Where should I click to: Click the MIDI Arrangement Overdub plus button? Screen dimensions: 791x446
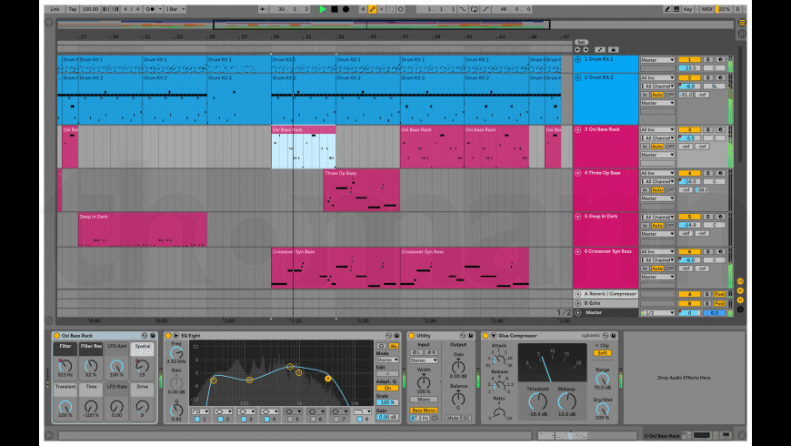tap(363, 9)
